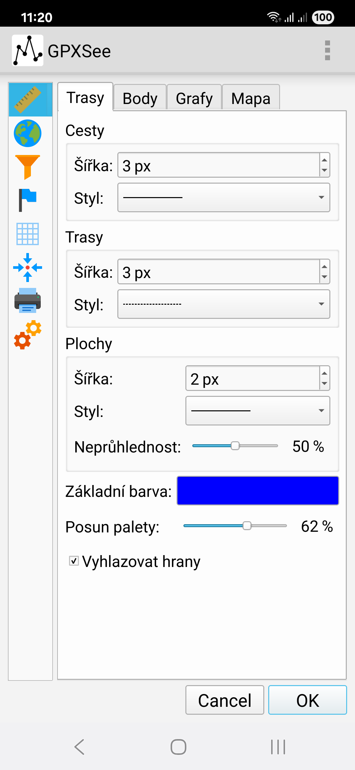This screenshot has width=355, height=770.
Task: Click the Cancel button
Action: (x=225, y=700)
